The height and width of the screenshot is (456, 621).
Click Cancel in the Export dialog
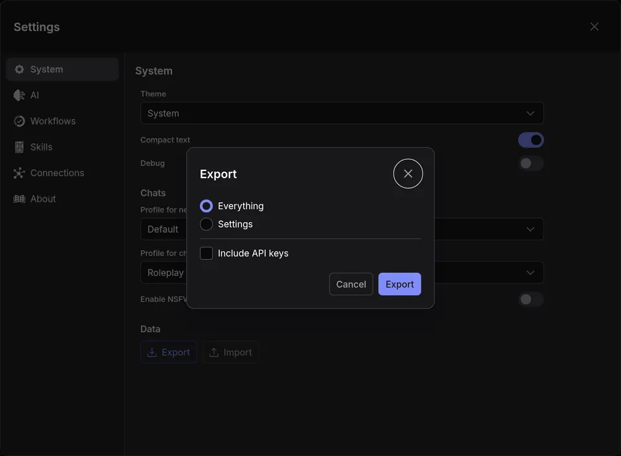click(x=351, y=284)
